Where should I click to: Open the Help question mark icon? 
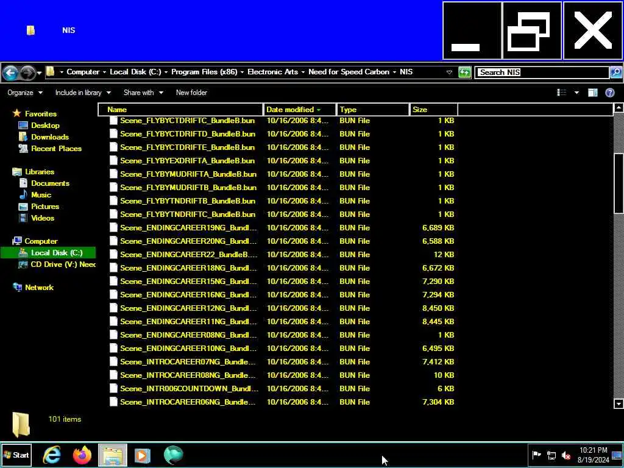[x=609, y=93]
